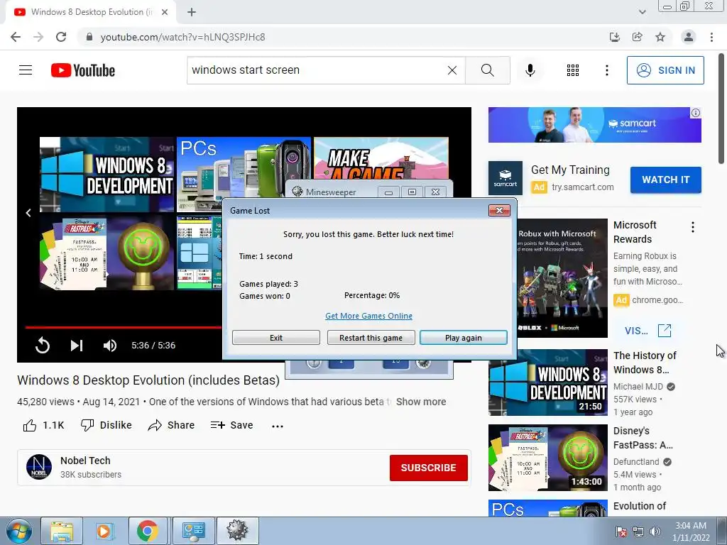
Task: Click the VIS... link on the Rewards ad
Action: [x=647, y=331]
